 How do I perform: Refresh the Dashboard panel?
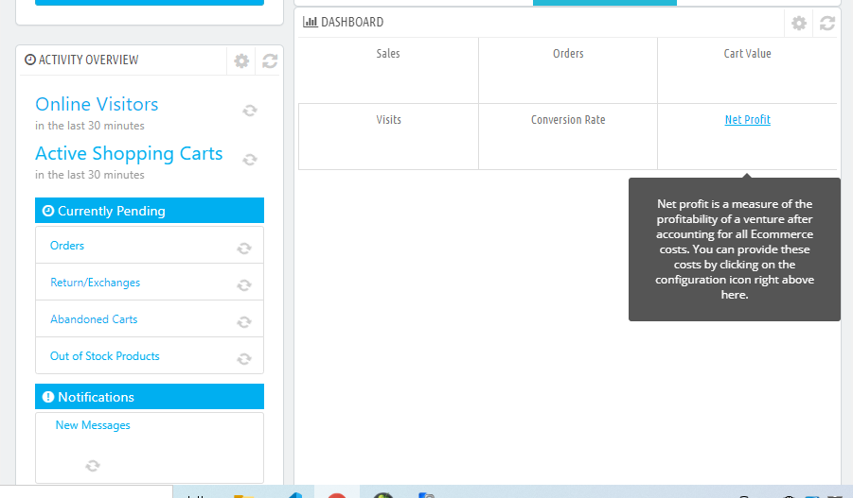click(826, 24)
